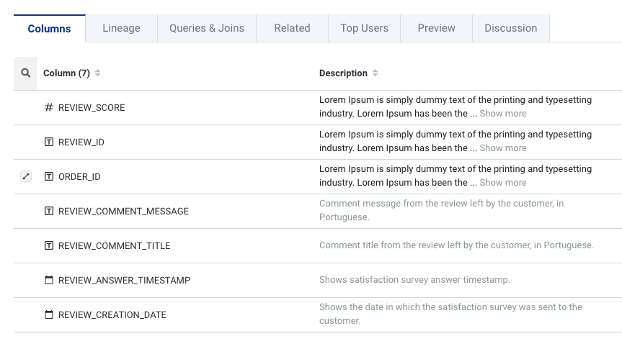
Task: Click the text type icon beside ORDER_ID
Action: [x=49, y=177]
